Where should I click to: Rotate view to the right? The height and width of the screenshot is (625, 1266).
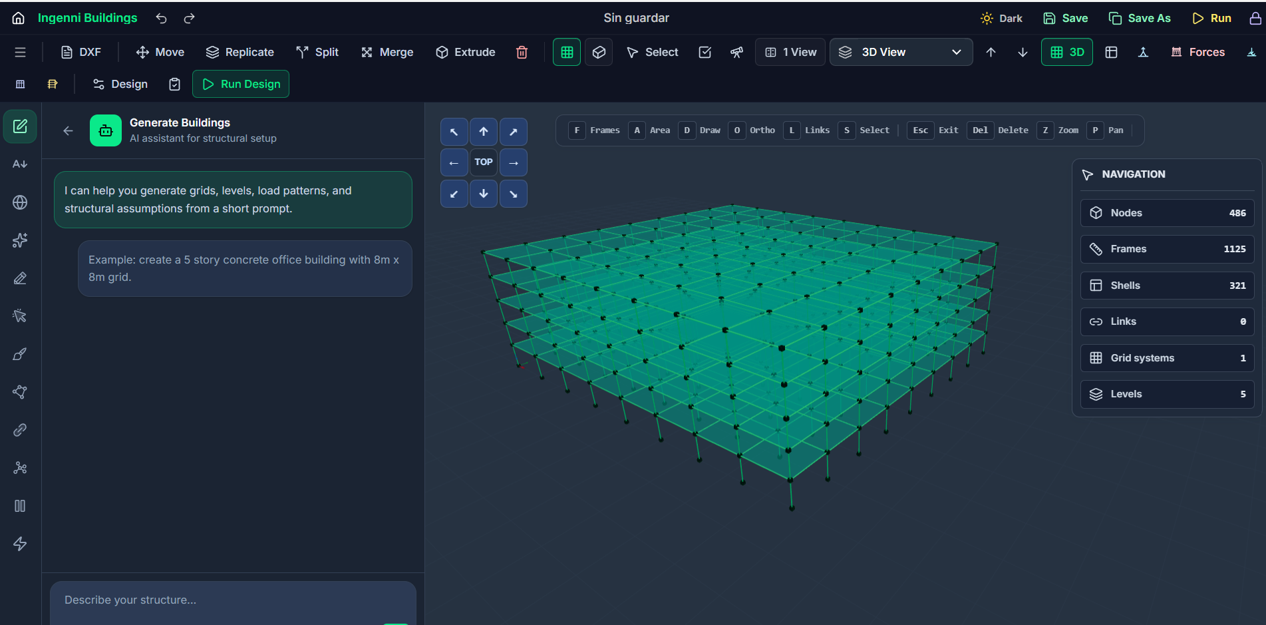[514, 162]
